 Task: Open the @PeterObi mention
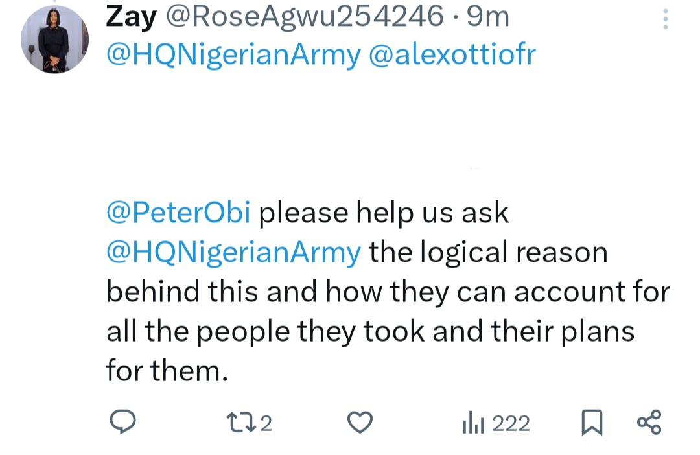(178, 213)
